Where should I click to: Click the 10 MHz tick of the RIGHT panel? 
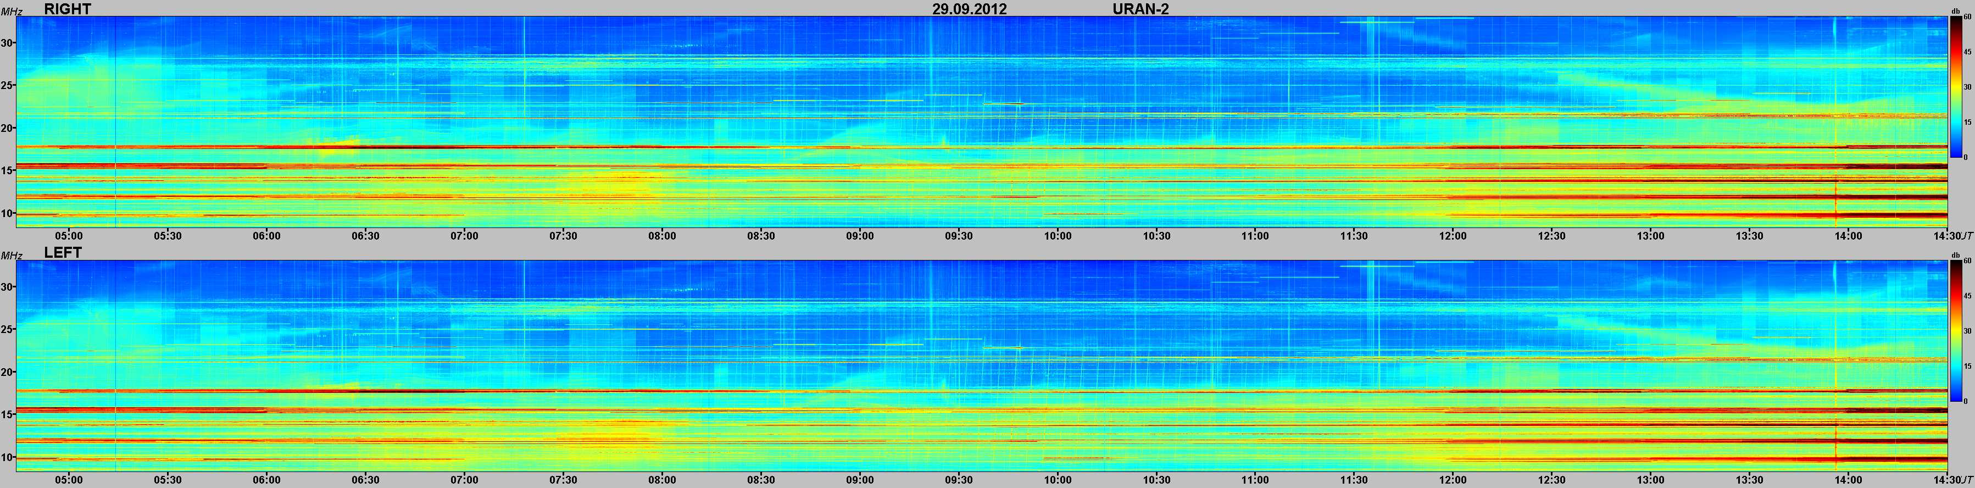coord(8,213)
